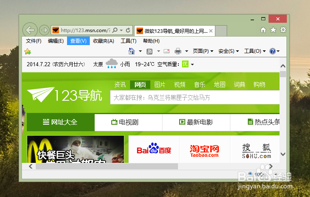
Task: Open the 快餐巨头 news thumbnail
Action: [76, 149]
